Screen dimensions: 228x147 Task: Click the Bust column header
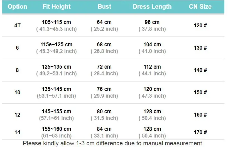click(104, 7)
